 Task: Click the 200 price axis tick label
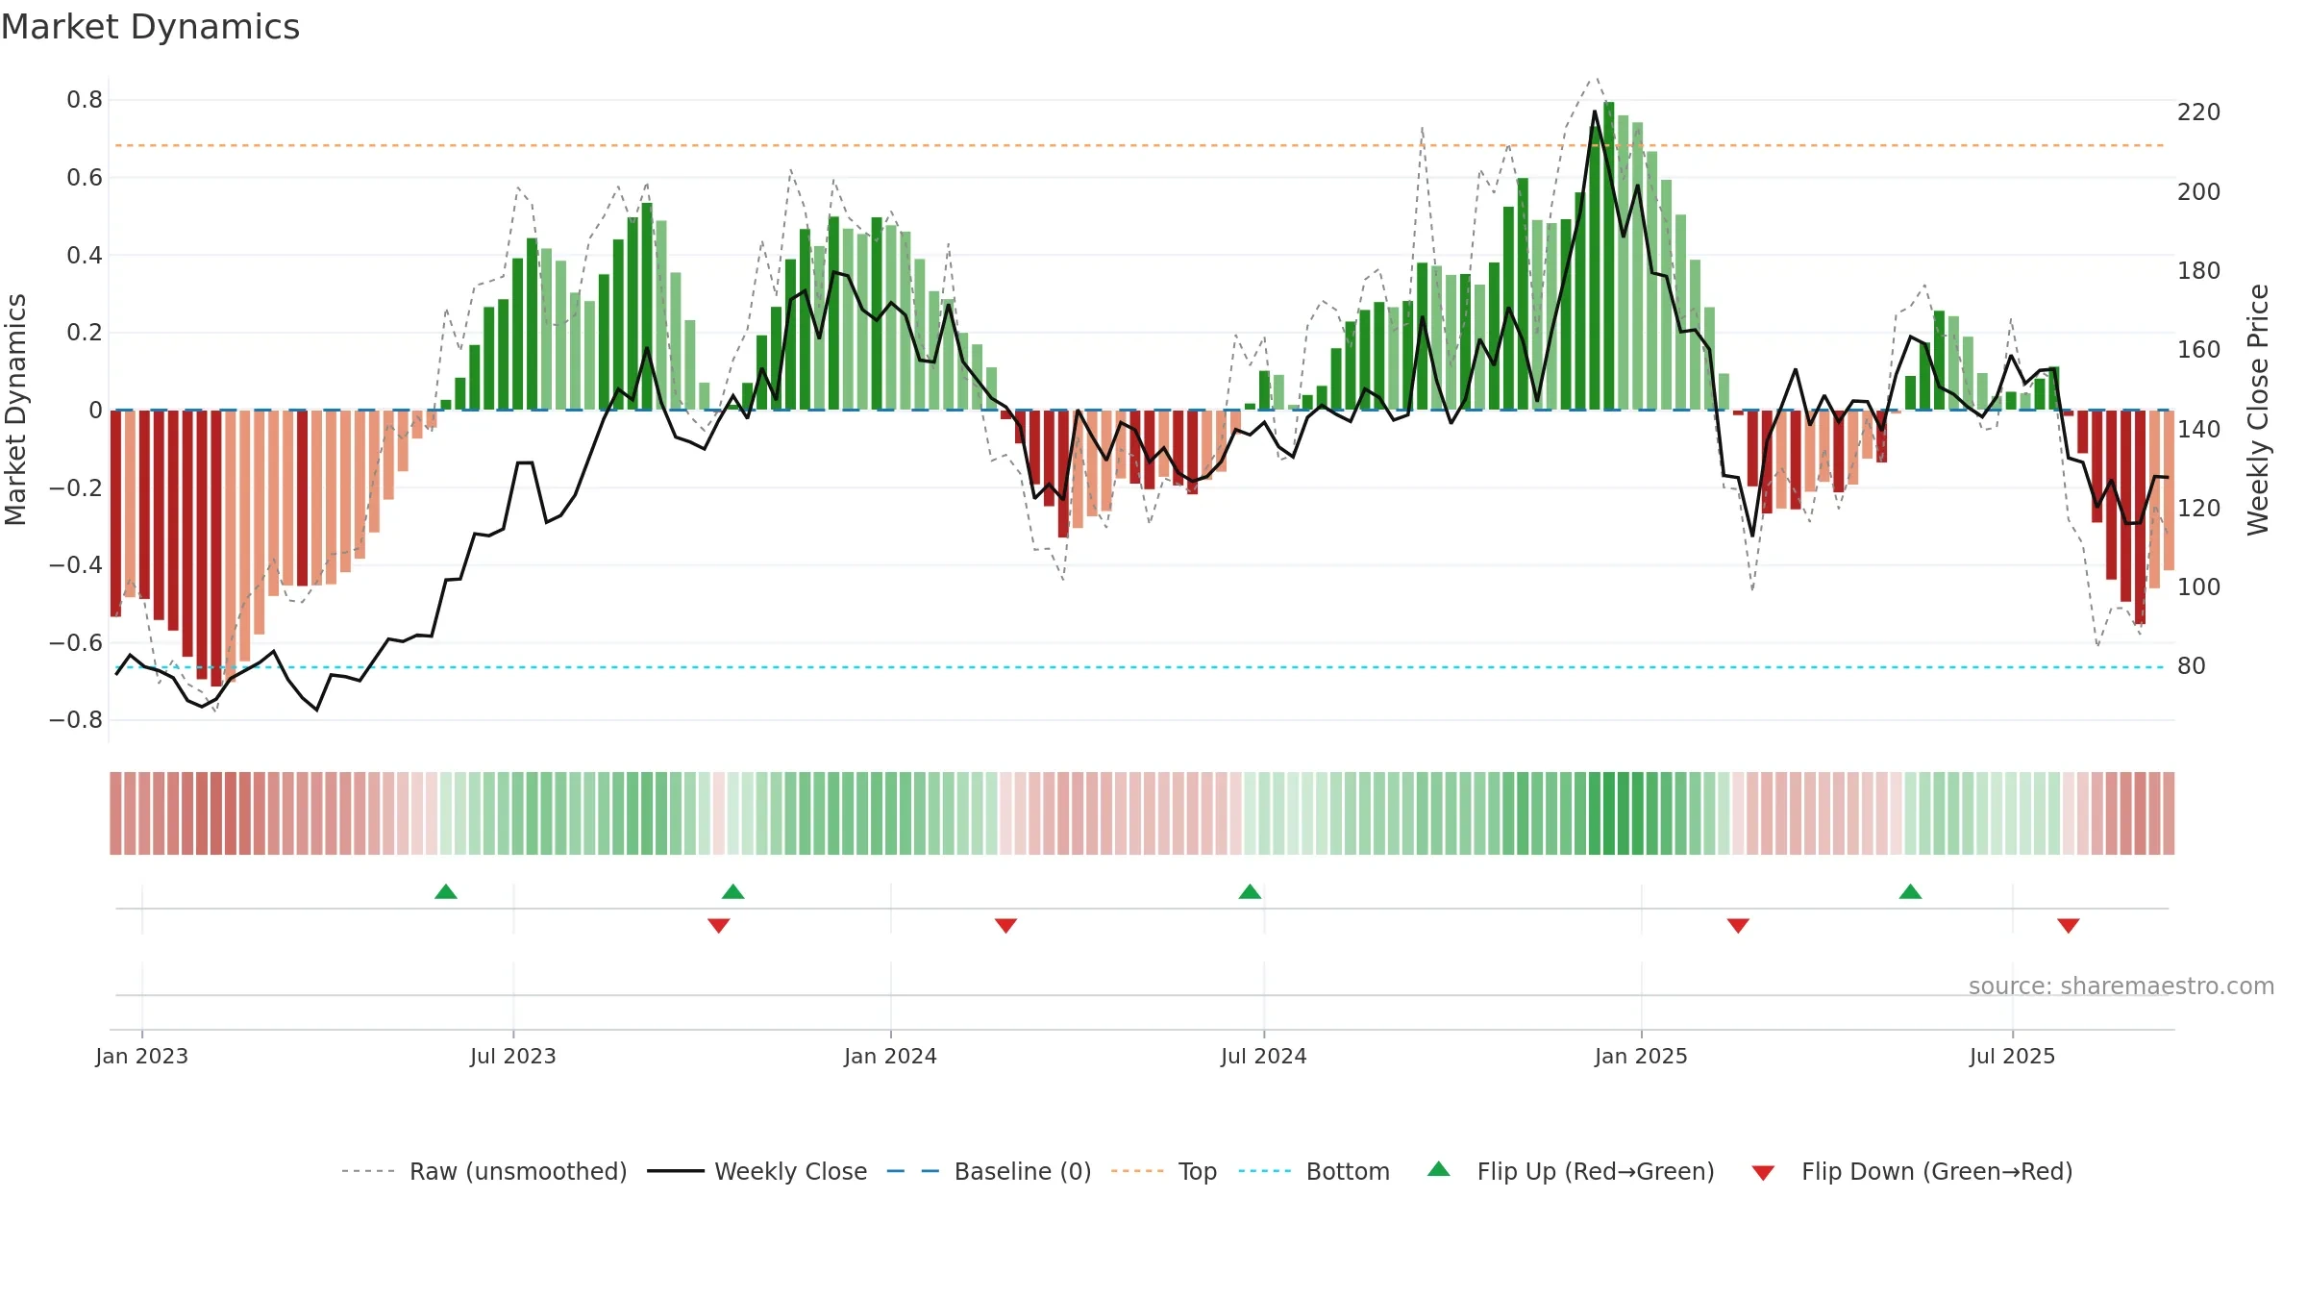tap(2199, 191)
